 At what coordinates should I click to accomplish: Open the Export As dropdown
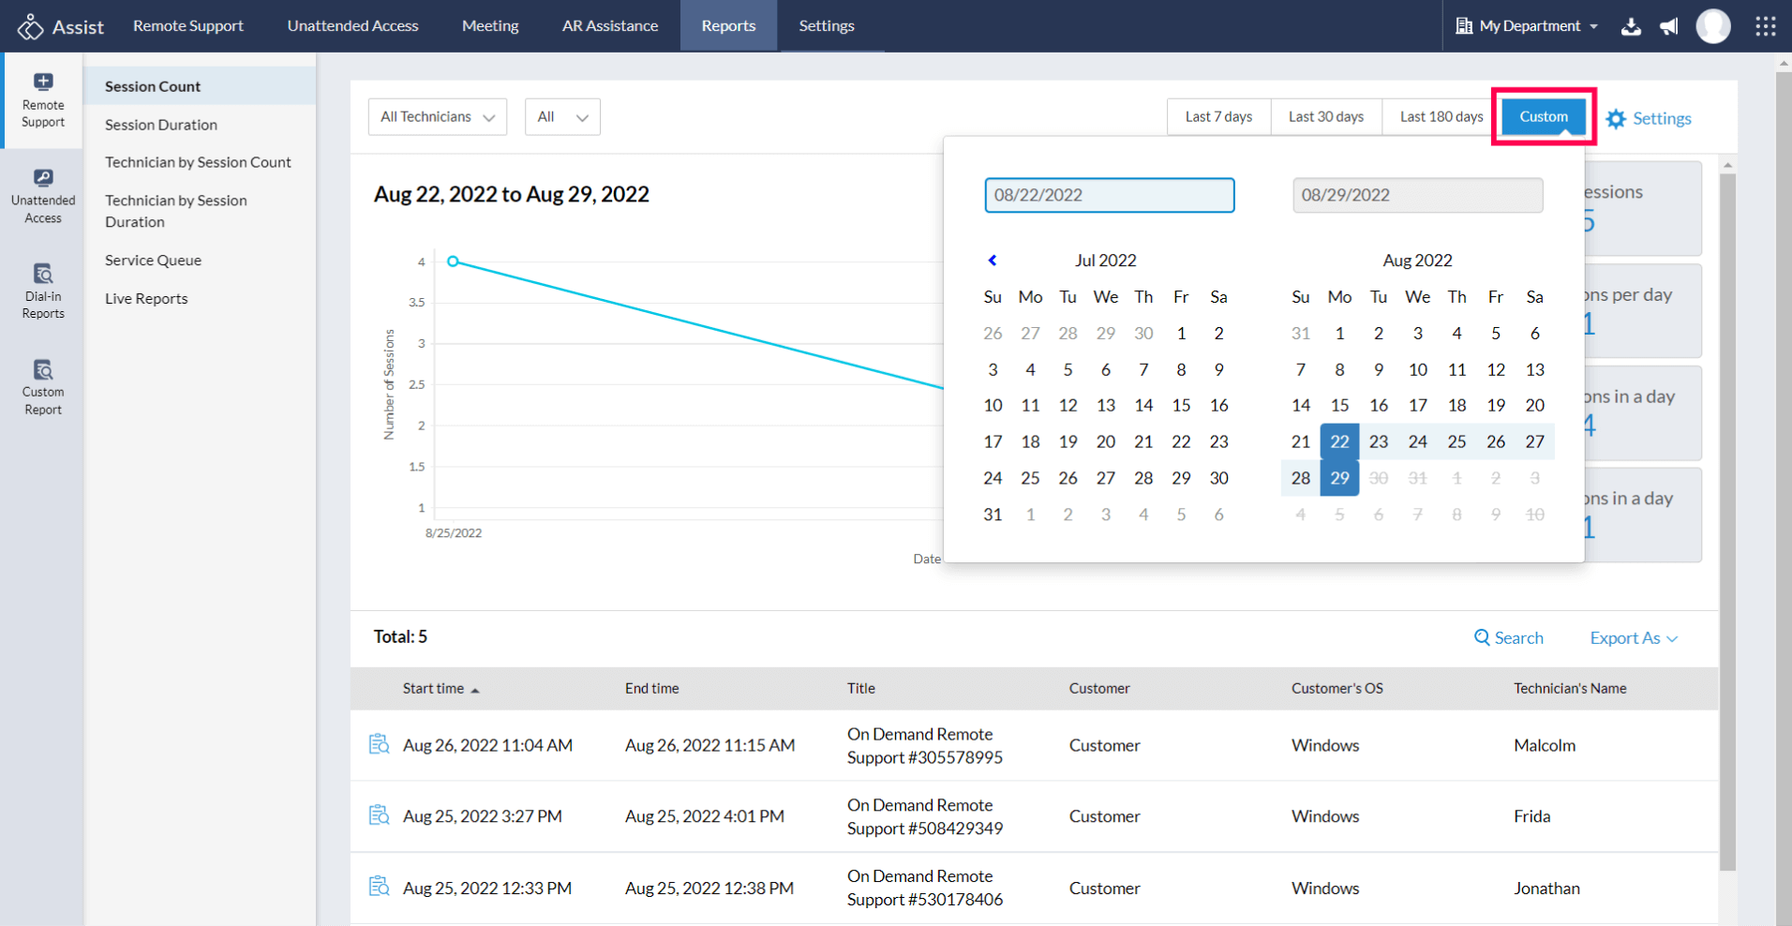tap(1633, 638)
